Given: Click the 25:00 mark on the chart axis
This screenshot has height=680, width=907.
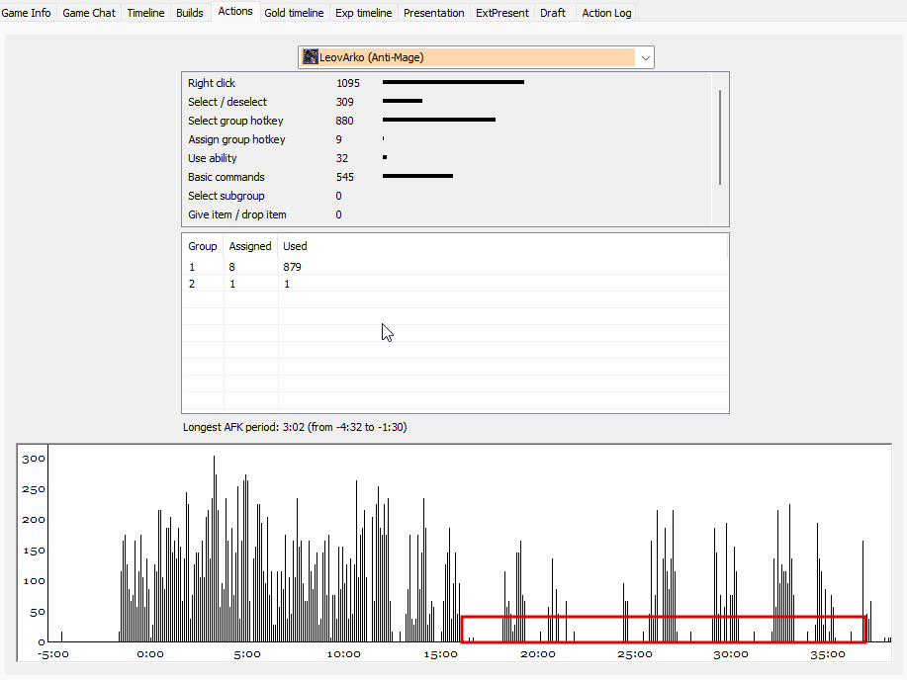Looking at the screenshot, I should tap(635, 654).
